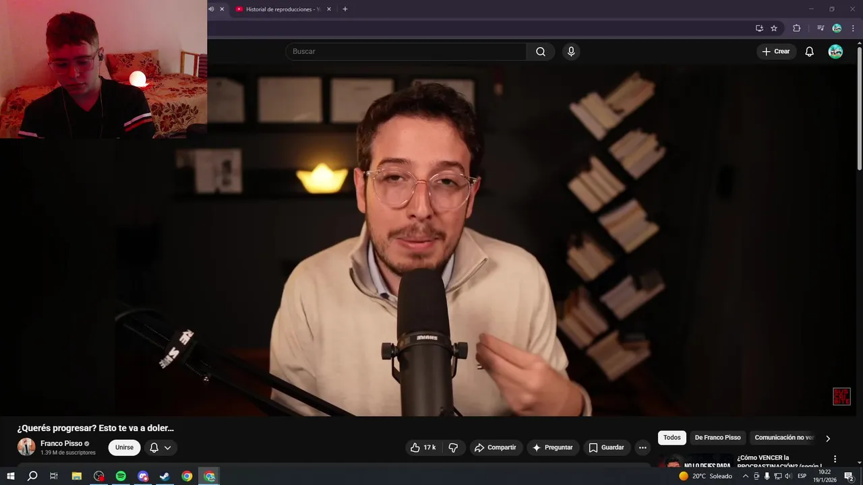Click the YouTube search magnifier button
The height and width of the screenshot is (485, 863).
541,51
